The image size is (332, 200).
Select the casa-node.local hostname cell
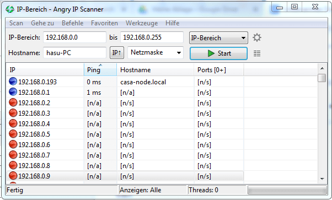tap(143, 82)
